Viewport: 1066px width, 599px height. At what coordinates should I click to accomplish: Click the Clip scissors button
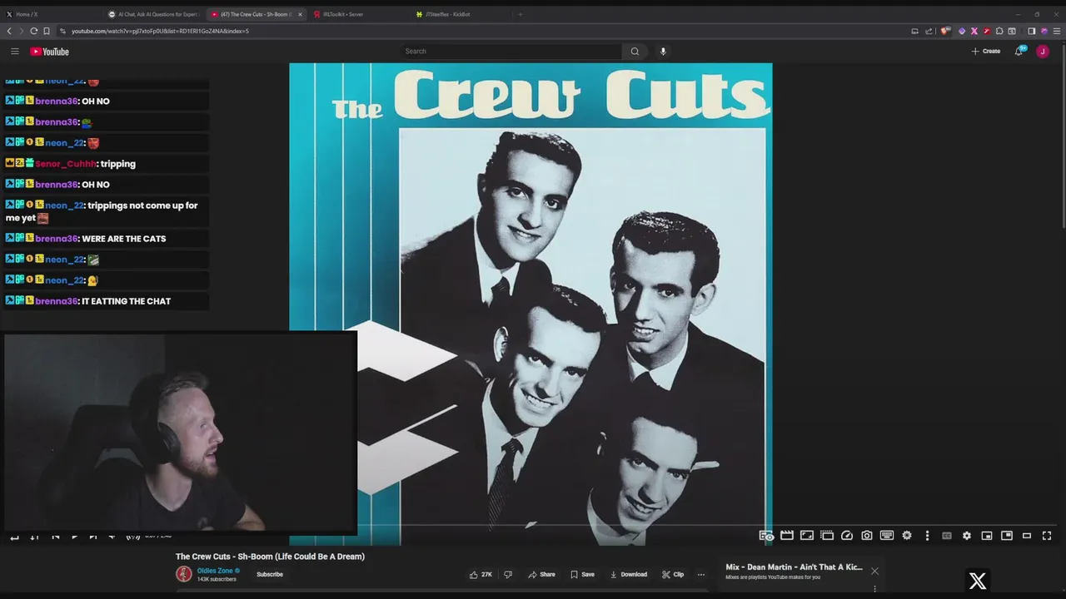[x=673, y=574]
